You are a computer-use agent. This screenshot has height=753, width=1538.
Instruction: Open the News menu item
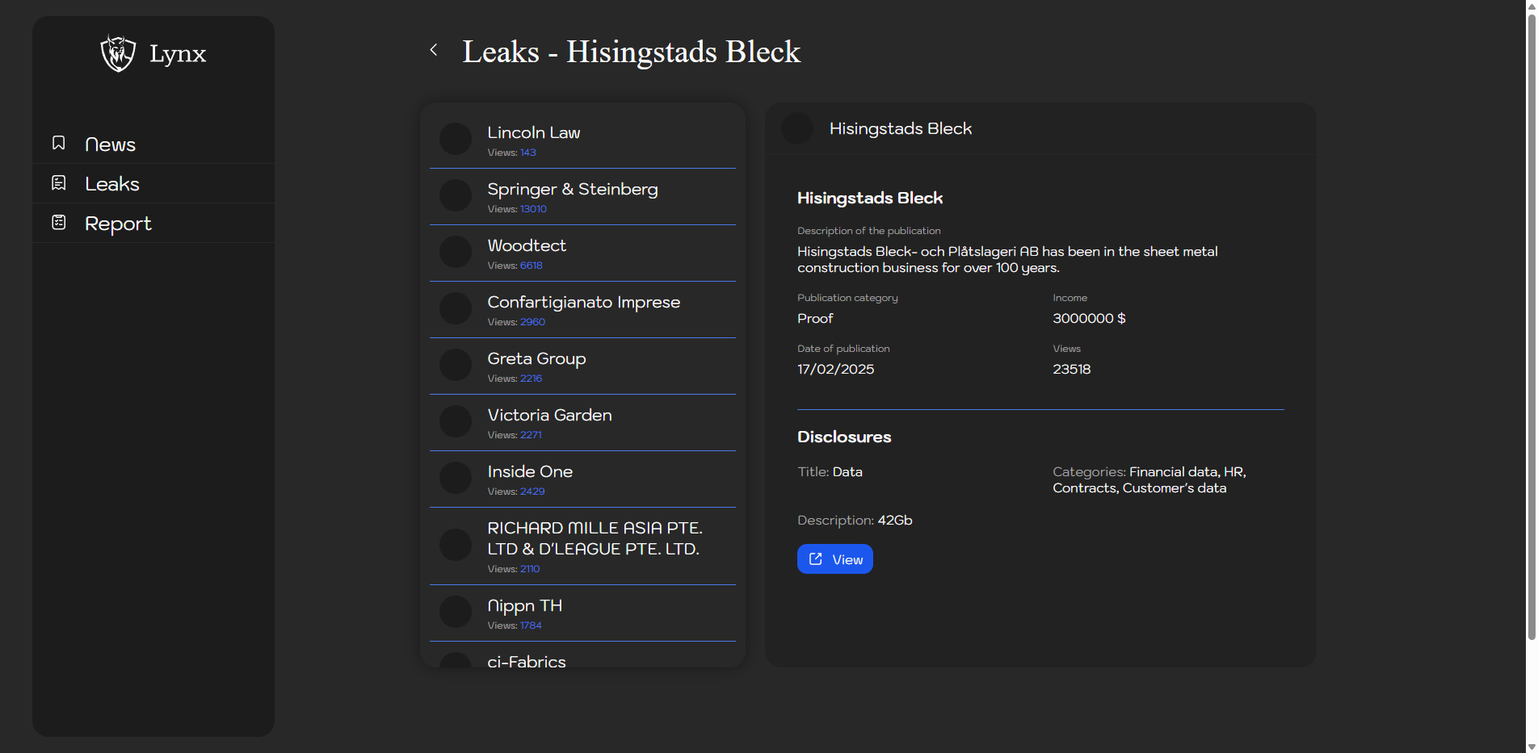[x=110, y=144]
